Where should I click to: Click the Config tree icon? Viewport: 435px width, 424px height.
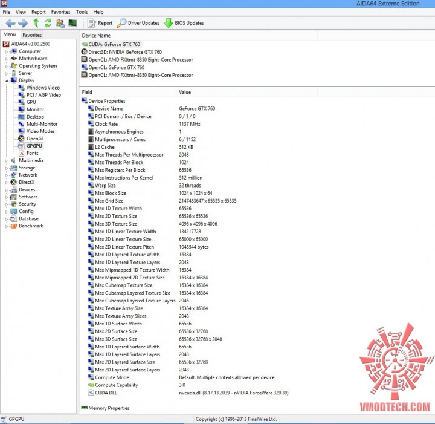tap(13, 211)
